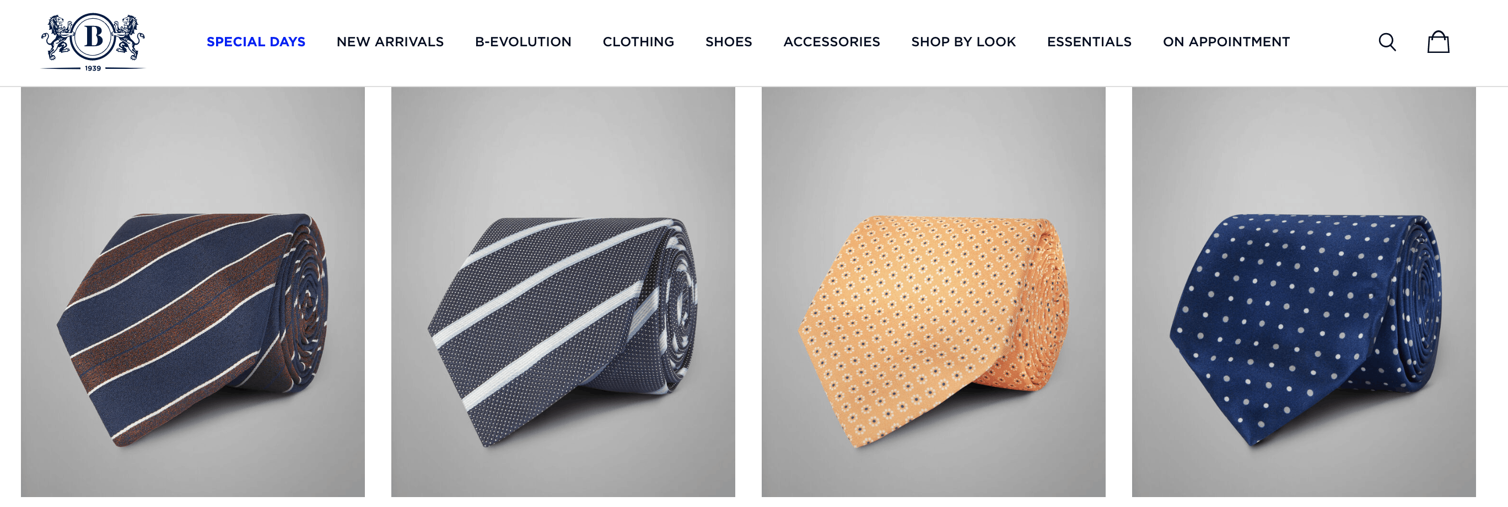Select Shop By Look link

tap(963, 42)
